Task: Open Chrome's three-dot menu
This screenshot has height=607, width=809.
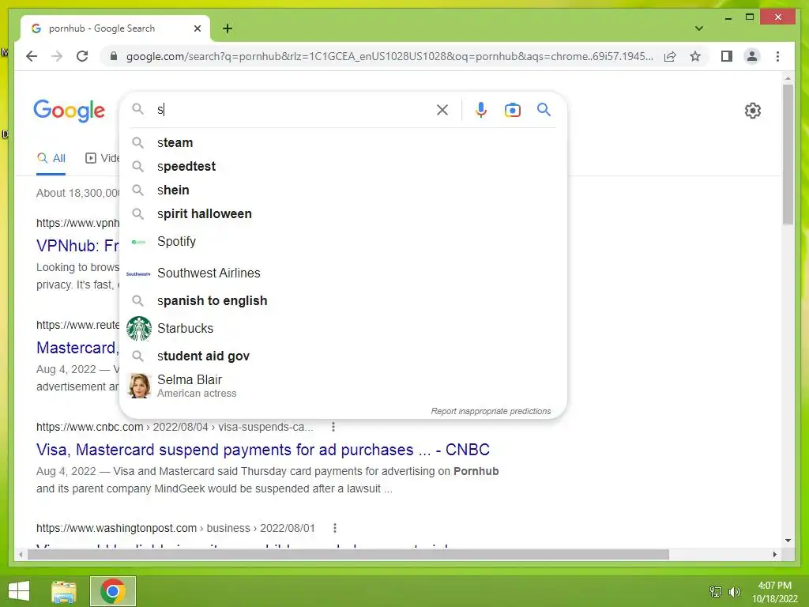Action: (x=777, y=56)
